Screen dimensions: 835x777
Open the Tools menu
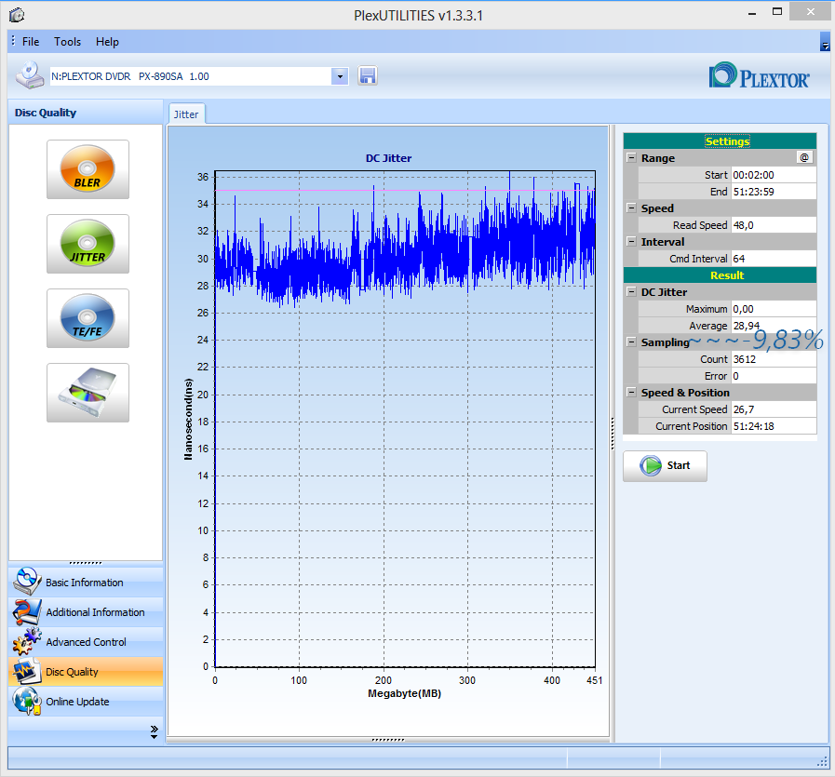[x=67, y=42]
